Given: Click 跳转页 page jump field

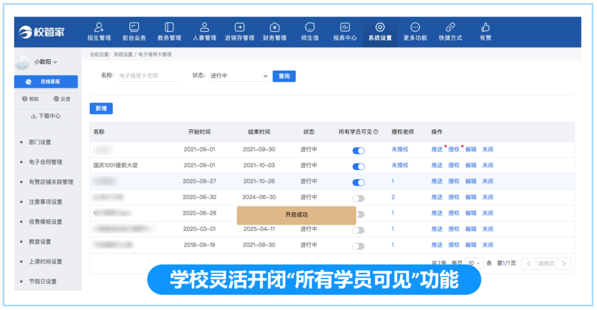Looking at the screenshot, I should 546,264.
